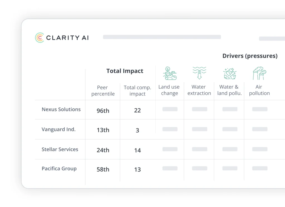
Task: Click the Drivers (pressures) section heading
Action: (250, 56)
